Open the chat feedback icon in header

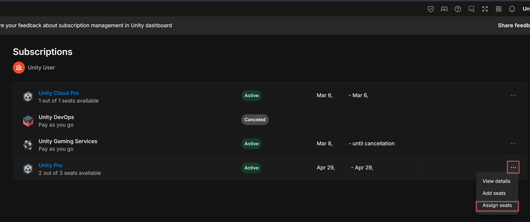(x=471, y=9)
